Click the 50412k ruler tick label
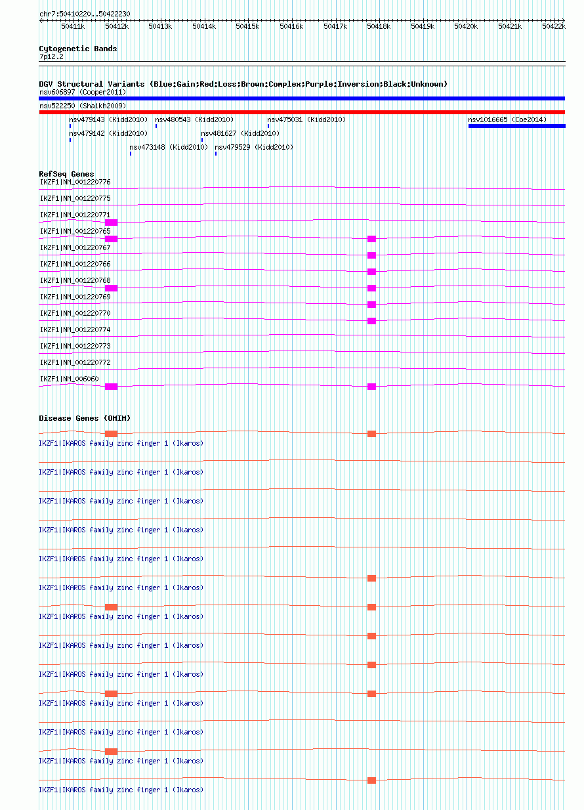Screen dimensions: 584x810 pyautogui.click(x=116, y=27)
